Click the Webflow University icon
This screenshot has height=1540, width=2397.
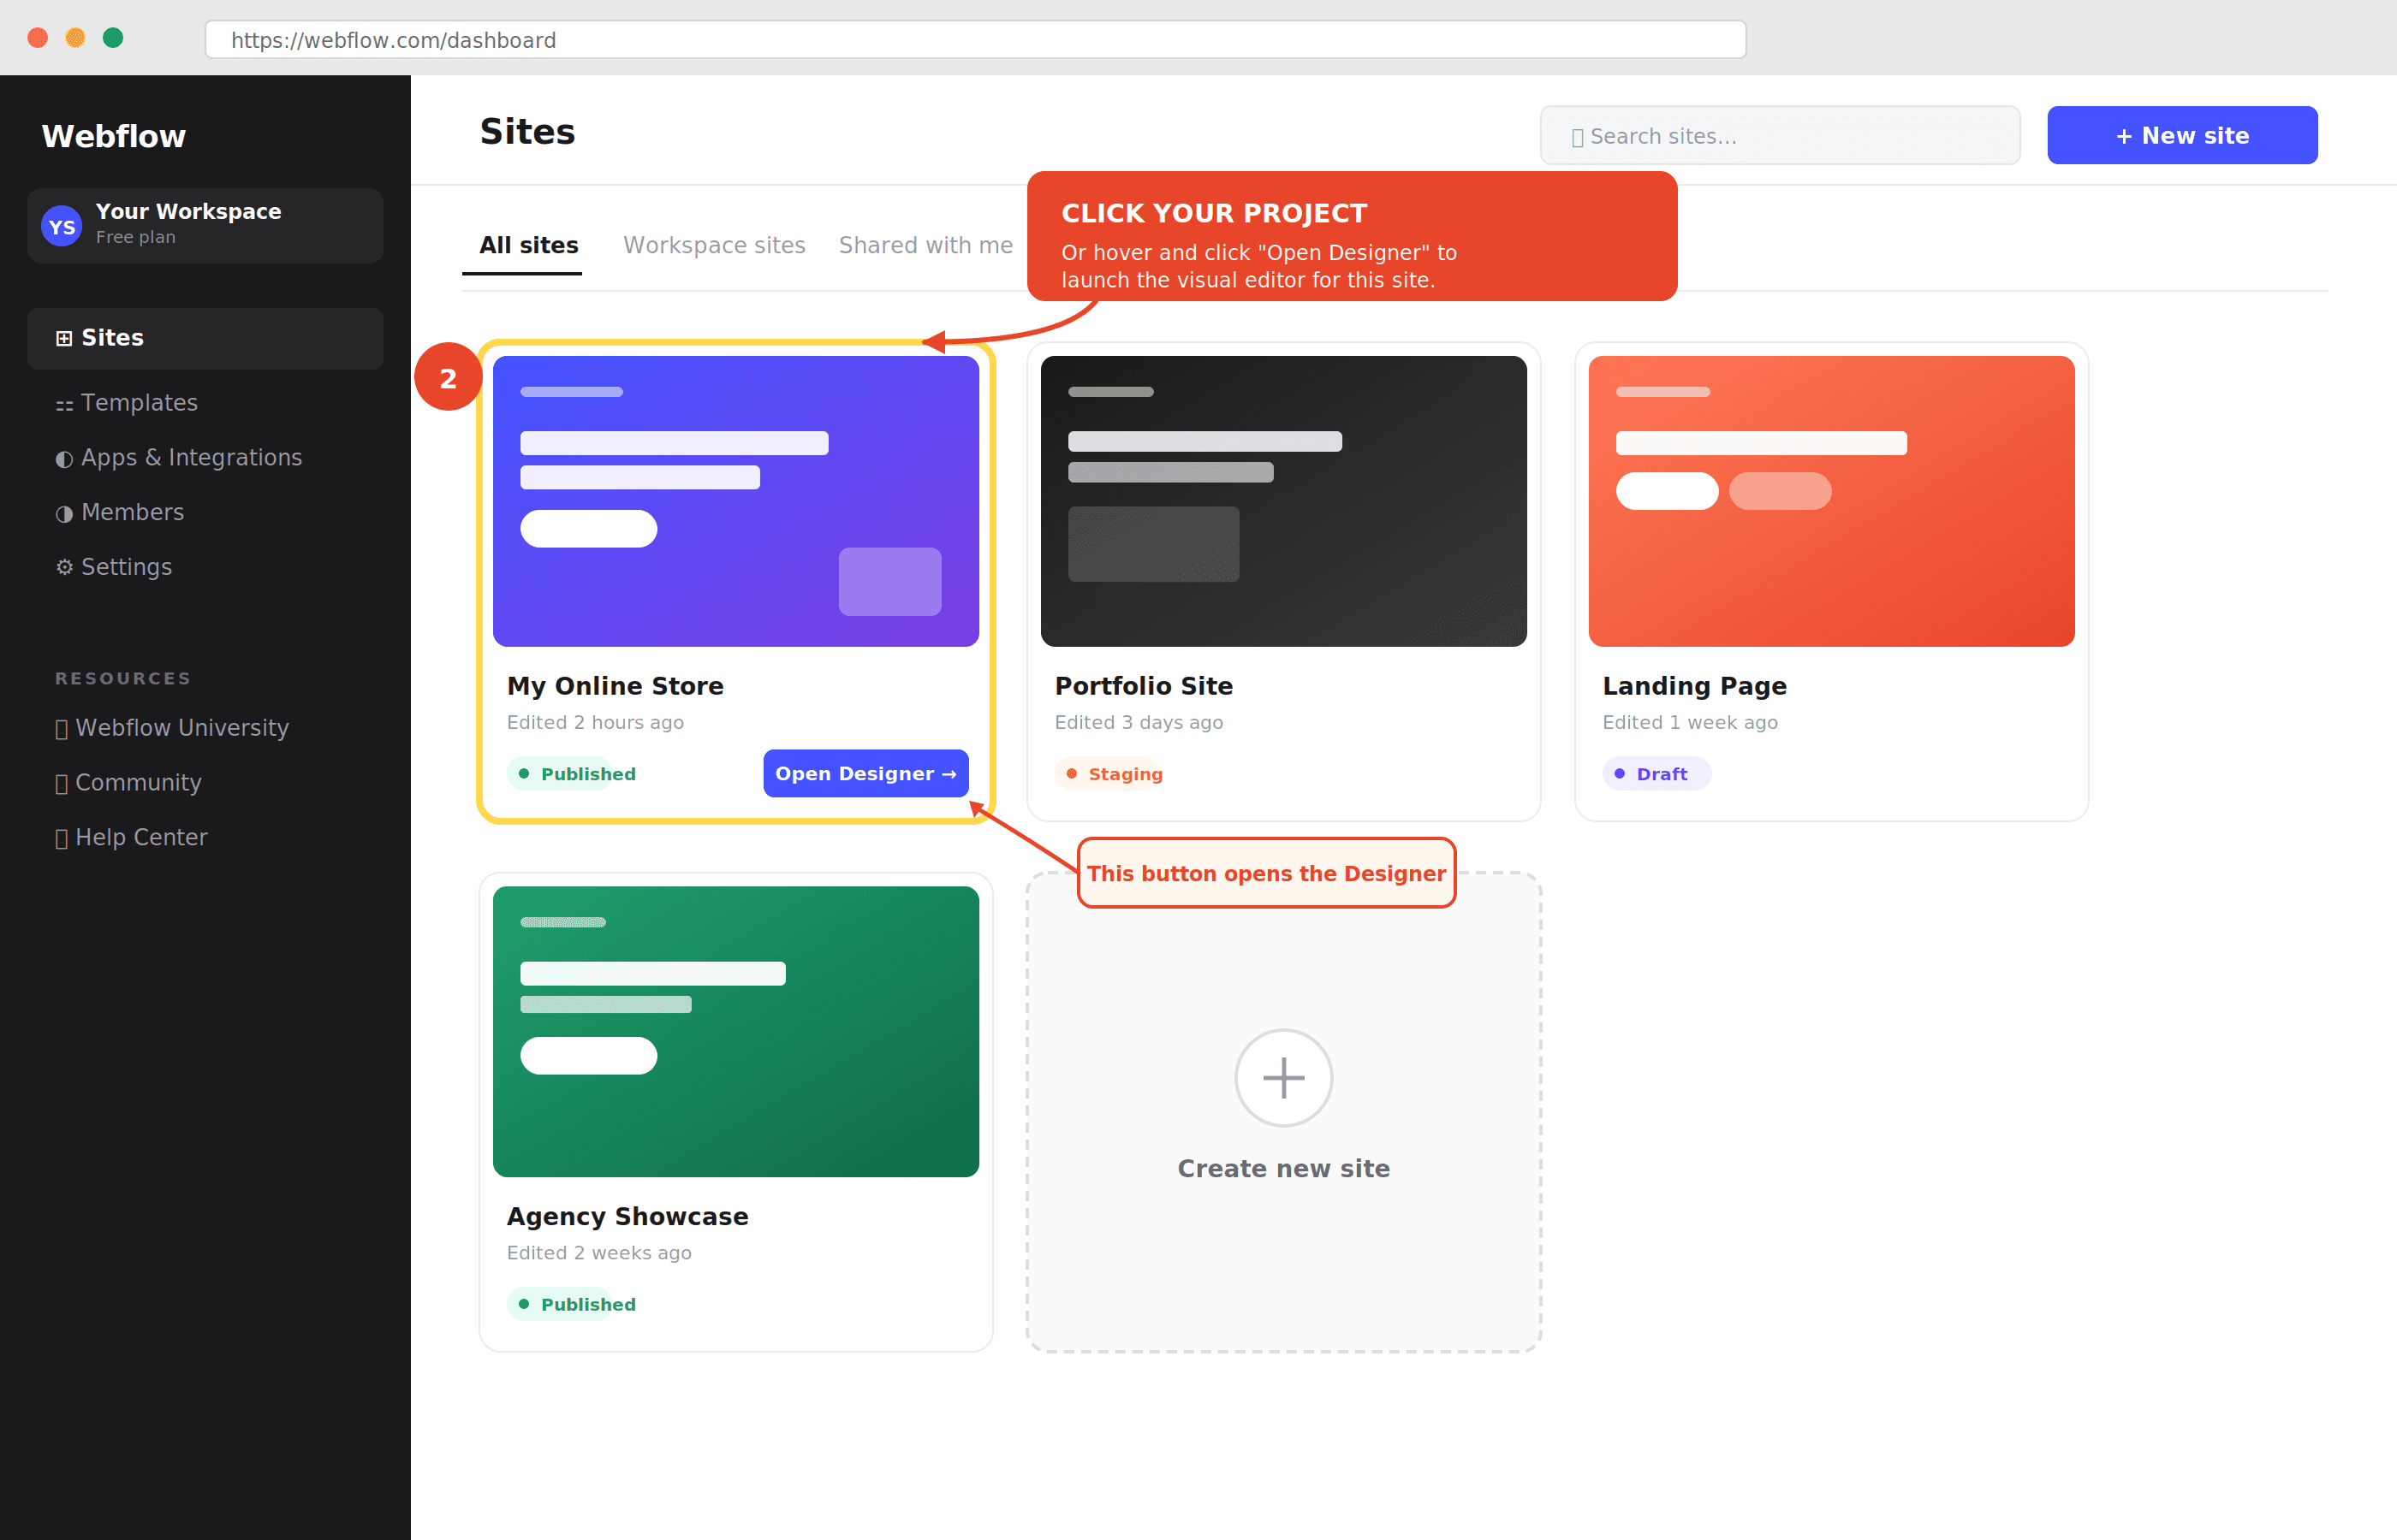point(61,728)
